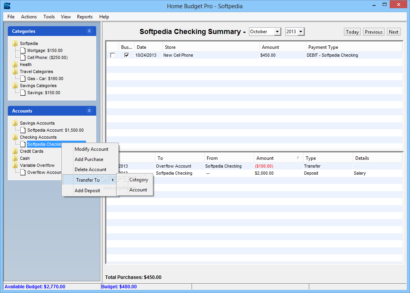Collapse the Accounts panel
This screenshot has height=293, width=410.
click(89, 111)
